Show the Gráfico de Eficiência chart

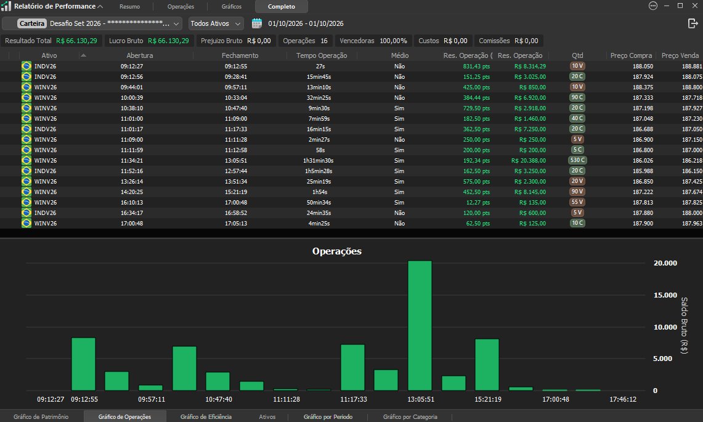point(206,416)
